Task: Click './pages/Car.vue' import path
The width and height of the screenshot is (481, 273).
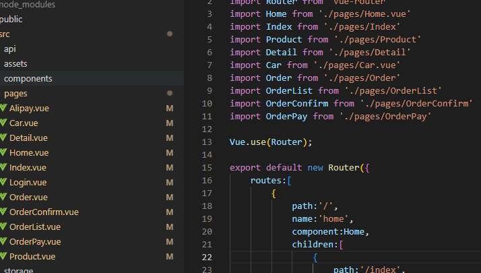Action: 357,65
